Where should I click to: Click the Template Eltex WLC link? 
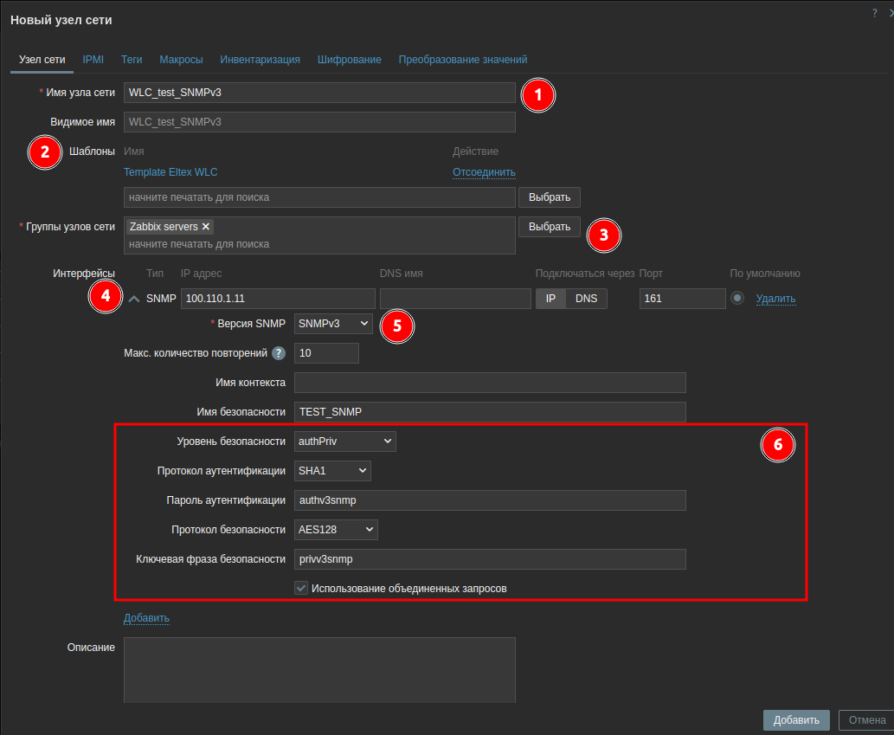click(x=171, y=172)
